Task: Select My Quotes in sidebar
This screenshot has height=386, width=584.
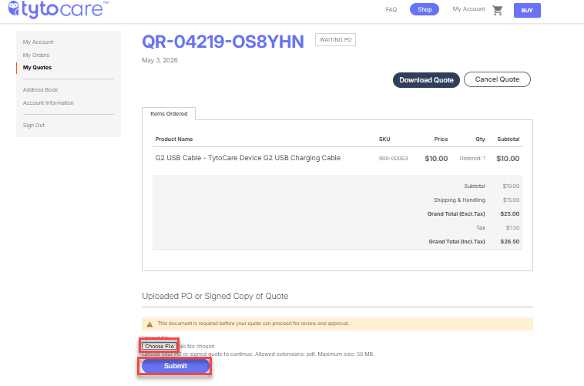Action: (37, 68)
